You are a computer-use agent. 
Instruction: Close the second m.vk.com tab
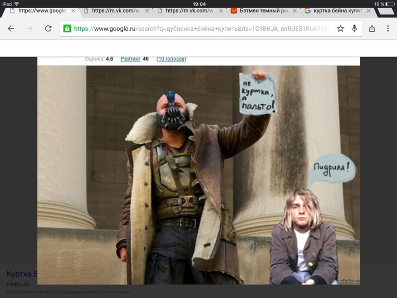coord(221,10)
